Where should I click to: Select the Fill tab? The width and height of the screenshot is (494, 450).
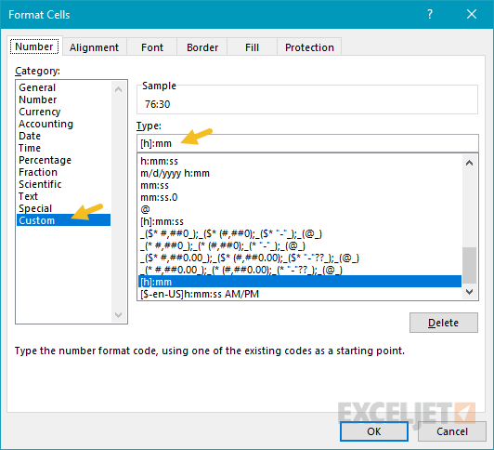[252, 47]
